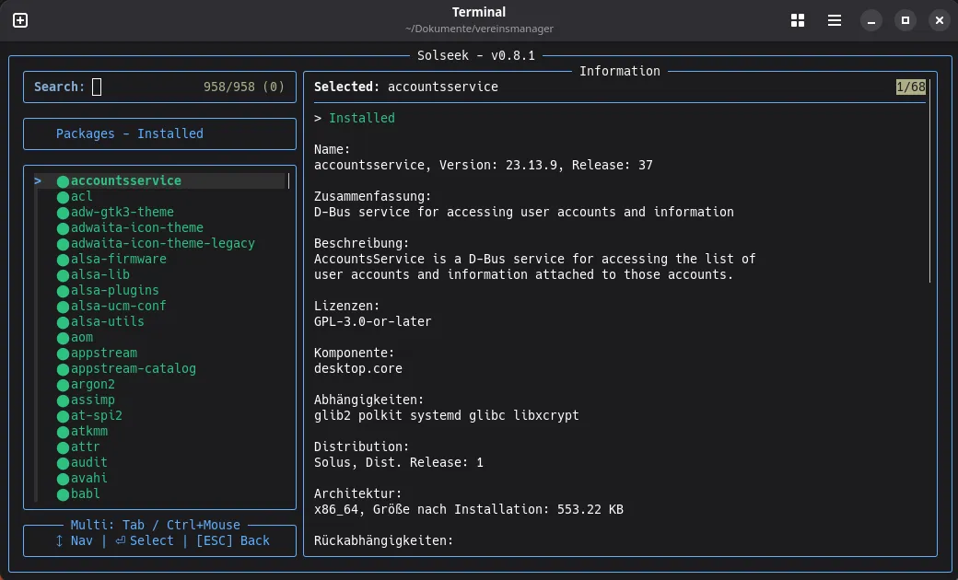Click green status dot next to aom

point(63,338)
